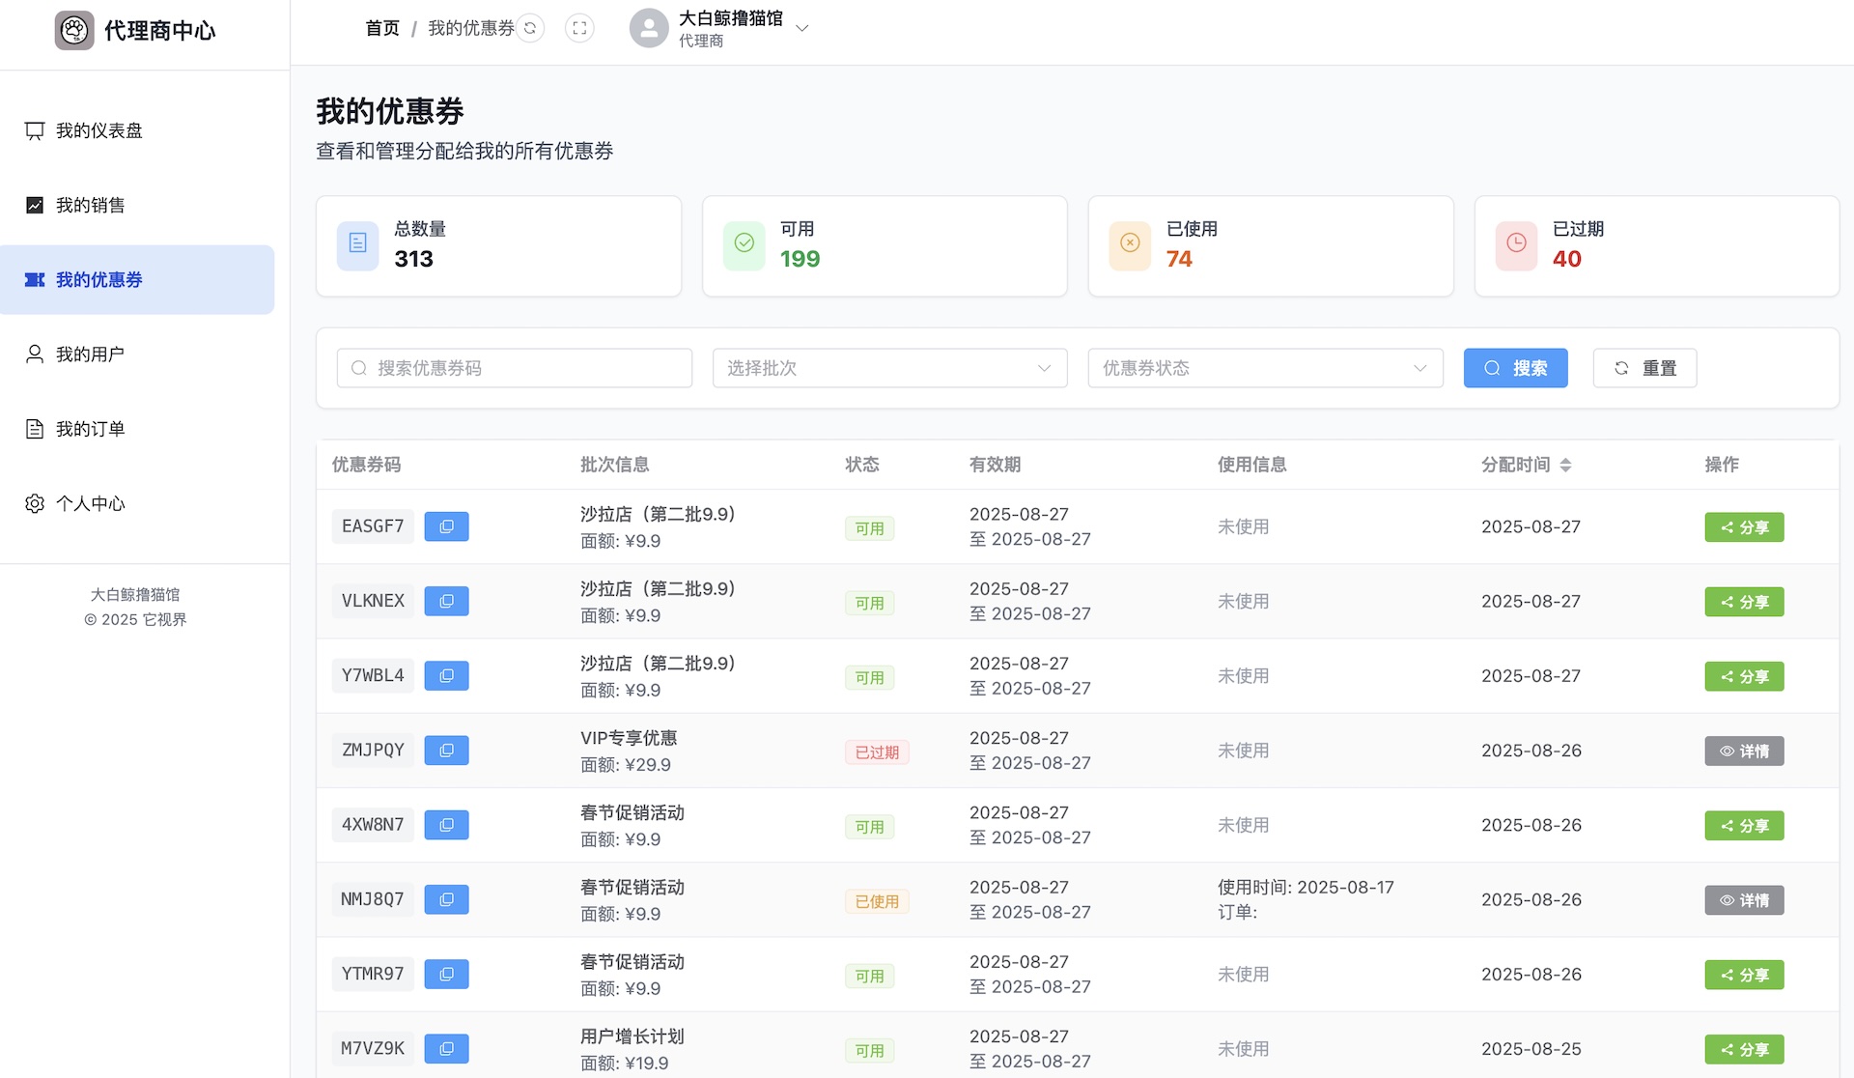Copy coupon code Y7WBL4
Viewport: 1854px width, 1078px height.
coord(446,675)
